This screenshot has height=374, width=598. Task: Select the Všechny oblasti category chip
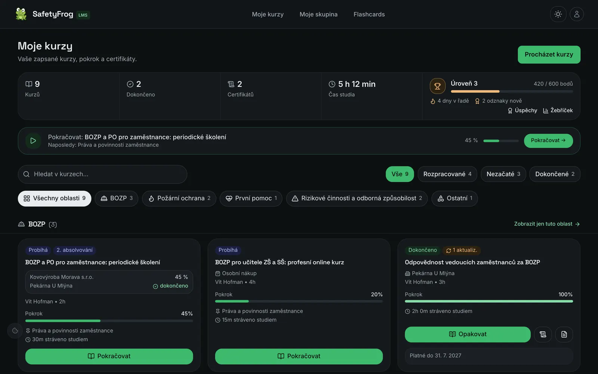click(55, 199)
